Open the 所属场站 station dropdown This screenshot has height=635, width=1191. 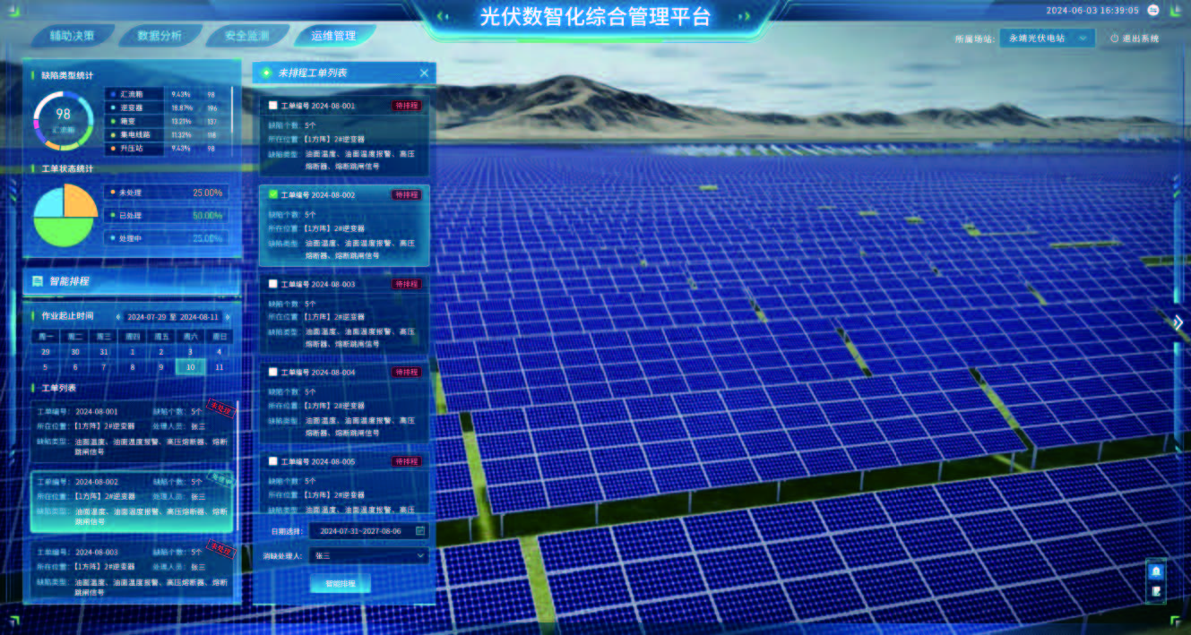coord(1047,39)
